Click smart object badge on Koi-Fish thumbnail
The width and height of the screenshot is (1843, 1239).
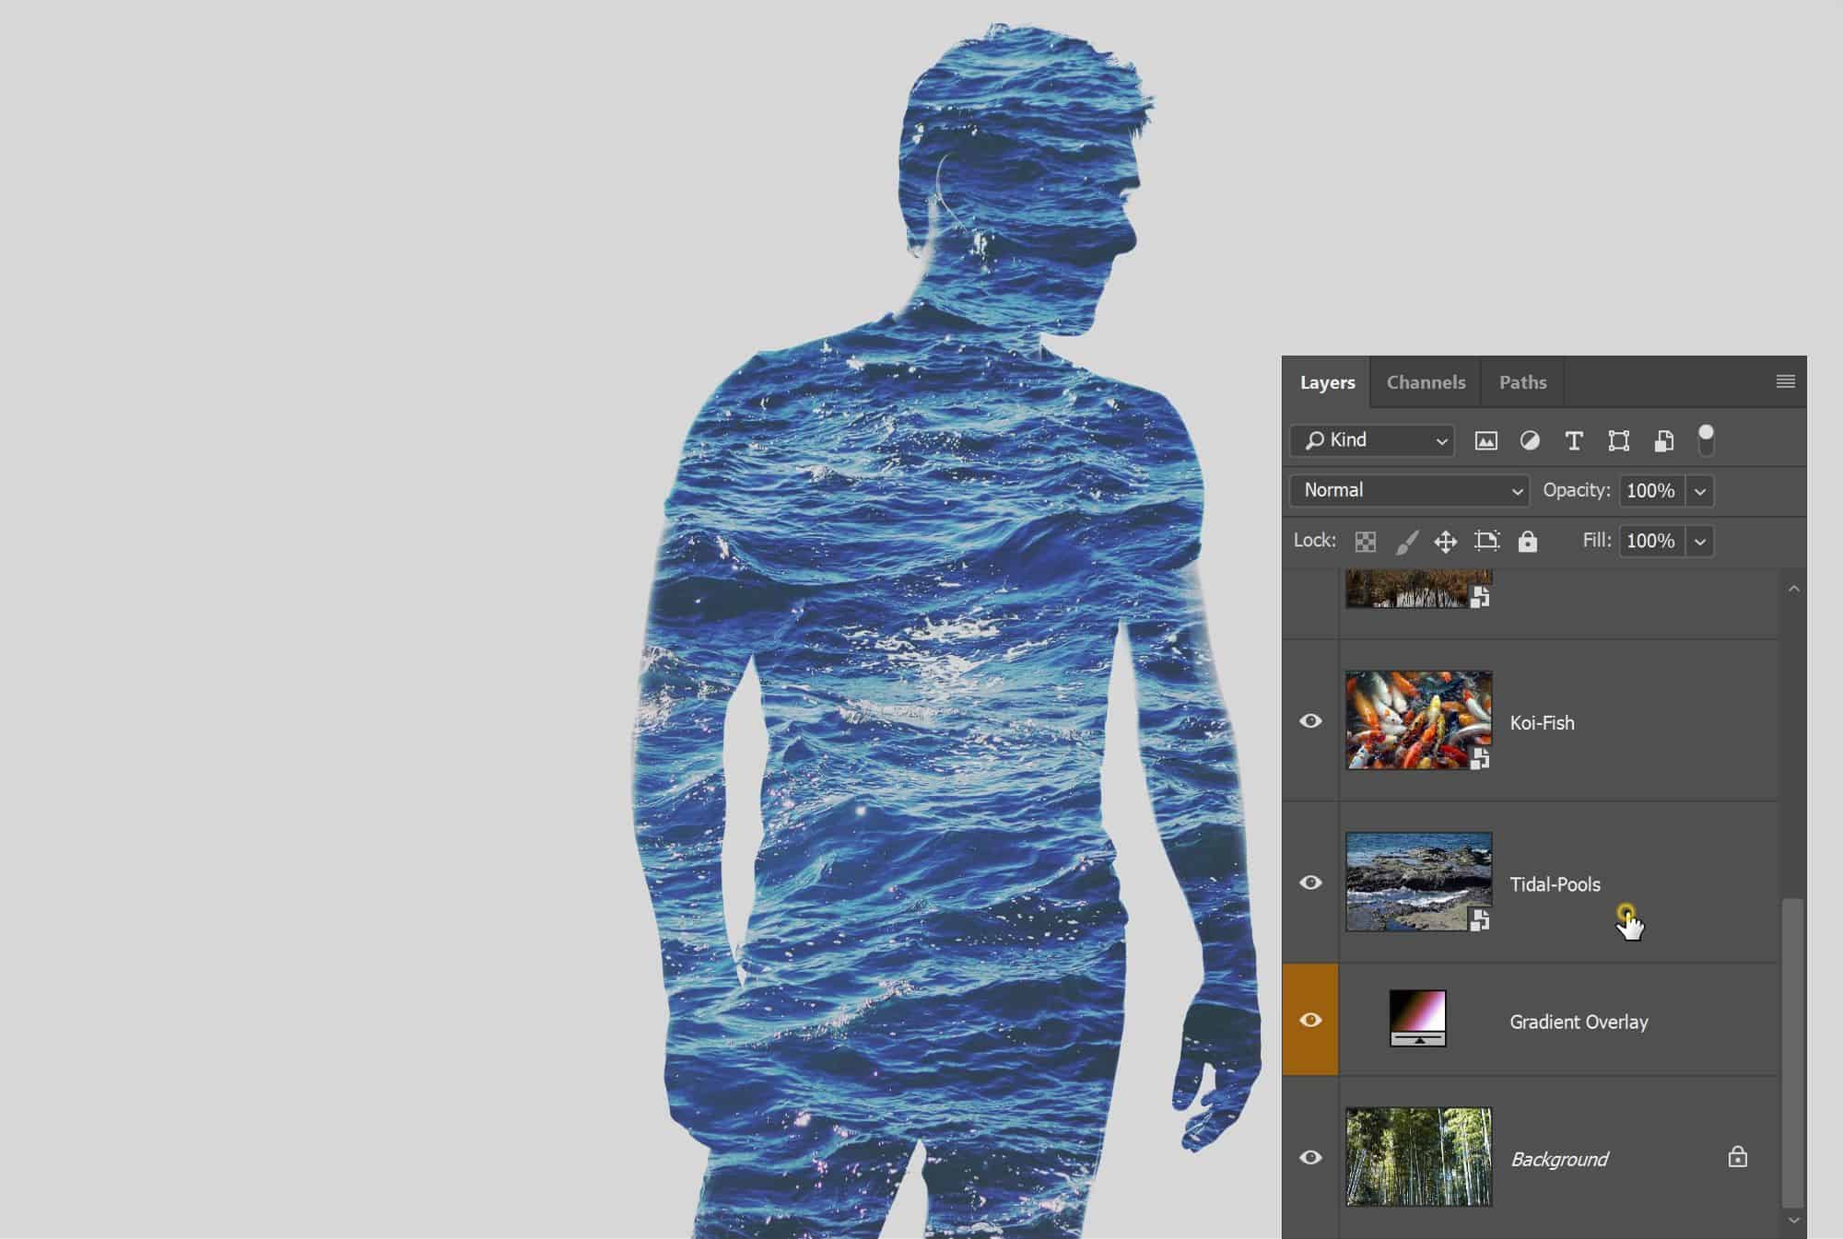1480,759
